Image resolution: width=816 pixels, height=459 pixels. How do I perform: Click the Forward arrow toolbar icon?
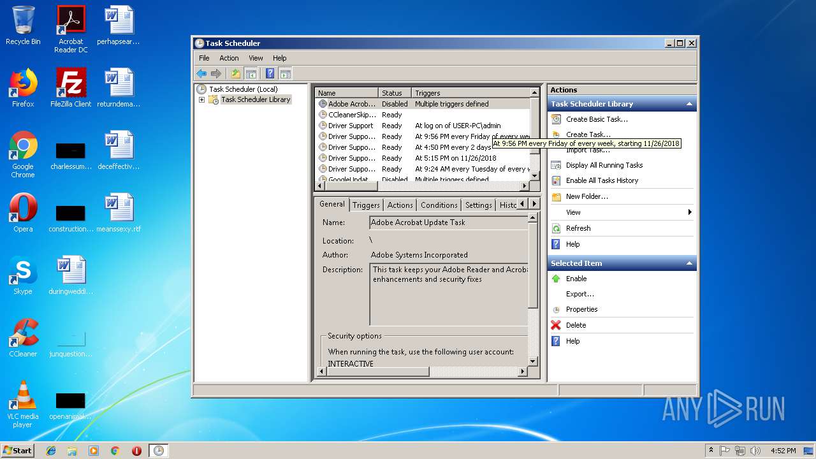216,73
